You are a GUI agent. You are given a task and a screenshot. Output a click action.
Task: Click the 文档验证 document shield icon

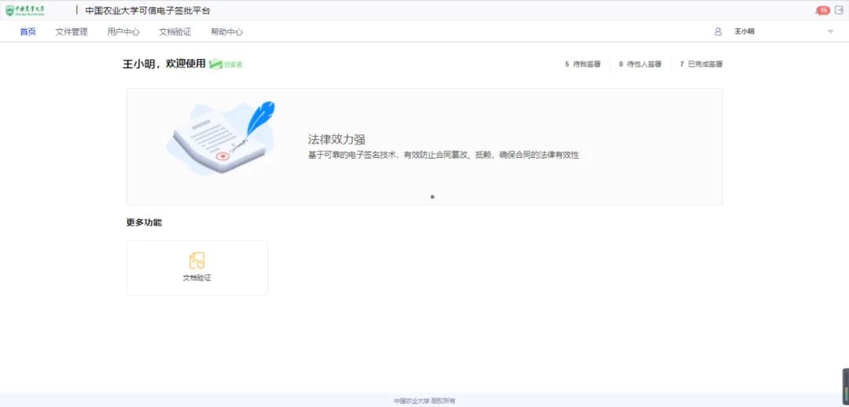[x=197, y=261]
